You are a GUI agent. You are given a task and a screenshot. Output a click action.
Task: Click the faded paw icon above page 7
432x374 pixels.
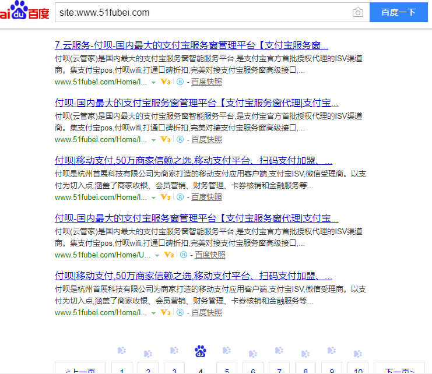tap(279, 350)
